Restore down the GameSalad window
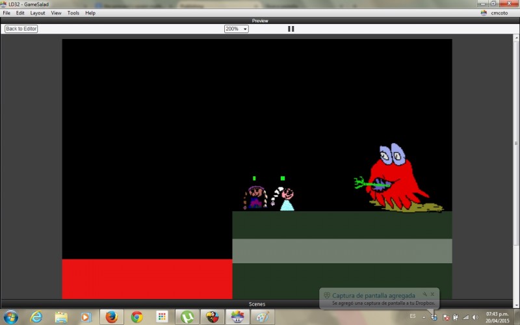 pyautogui.click(x=493, y=3)
